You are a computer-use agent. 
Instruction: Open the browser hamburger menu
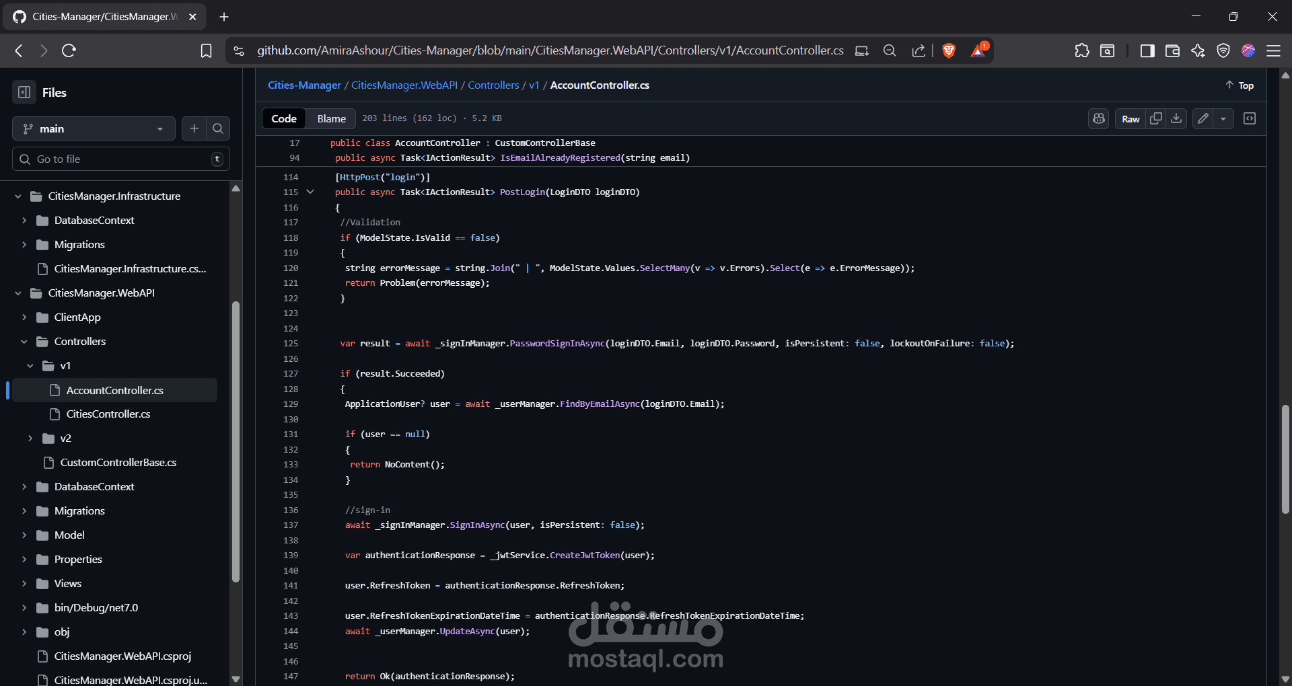coord(1274,50)
